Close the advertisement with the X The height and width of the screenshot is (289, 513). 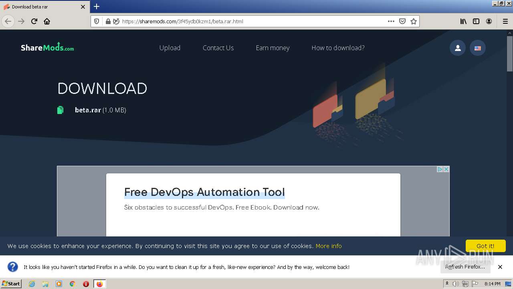[446, 169]
